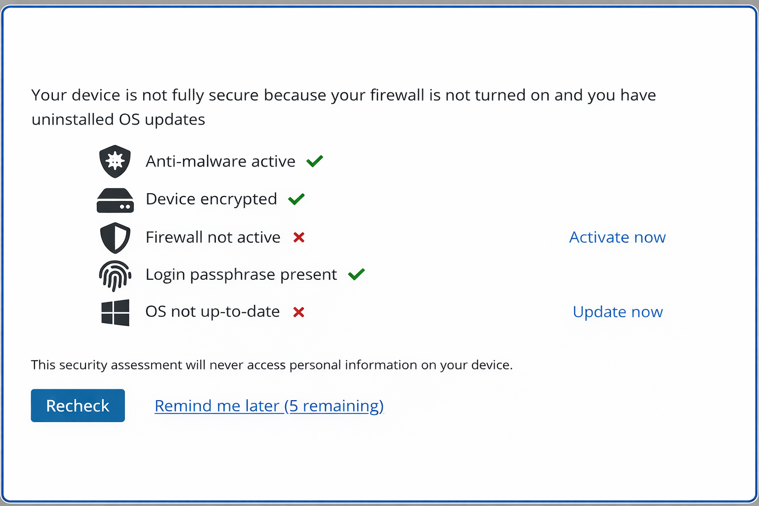Select the Firewall not active status label
This screenshot has height=506, width=759.
[x=212, y=237]
